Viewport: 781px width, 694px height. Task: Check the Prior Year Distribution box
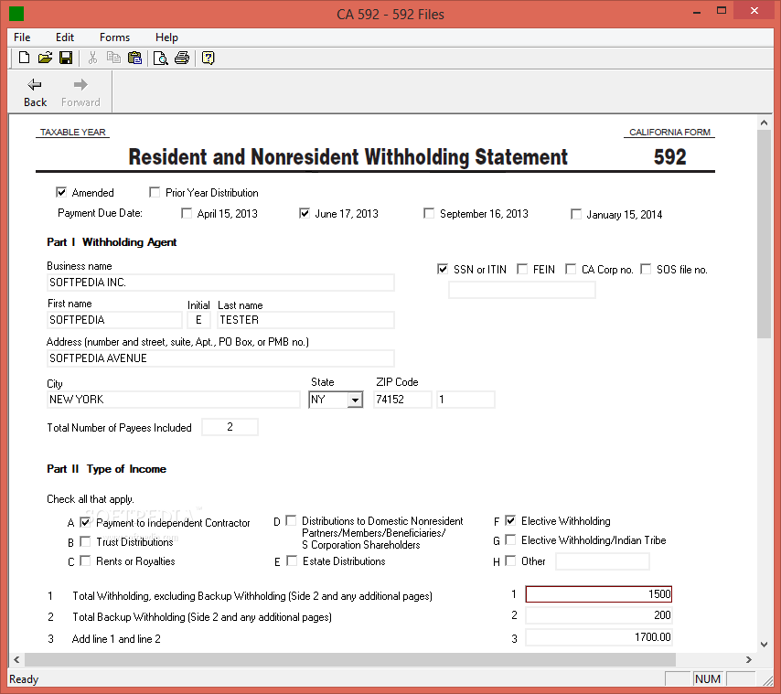pyautogui.click(x=155, y=192)
